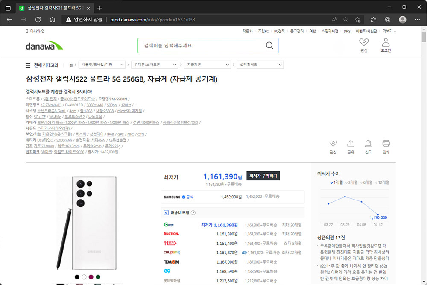Print page with 인쇄 icon
This screenshot has width=427, height=285.
coord(386,143)
